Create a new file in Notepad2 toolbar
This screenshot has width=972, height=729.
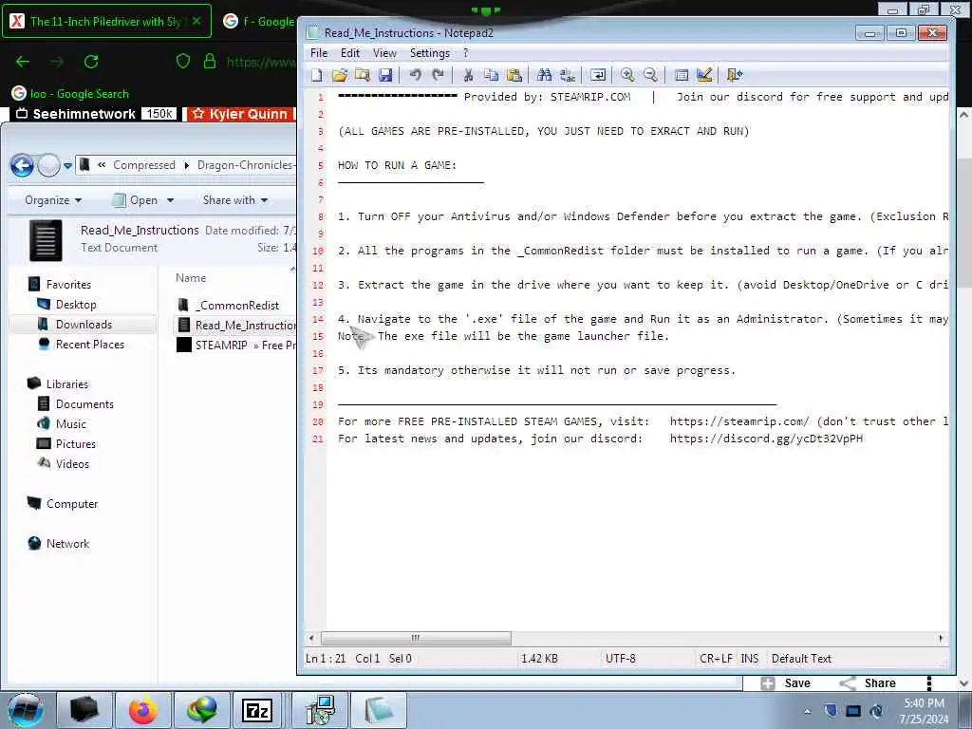click(x=317, y=75)
